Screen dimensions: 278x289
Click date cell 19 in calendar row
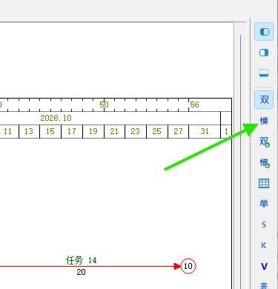coord(93,131)
